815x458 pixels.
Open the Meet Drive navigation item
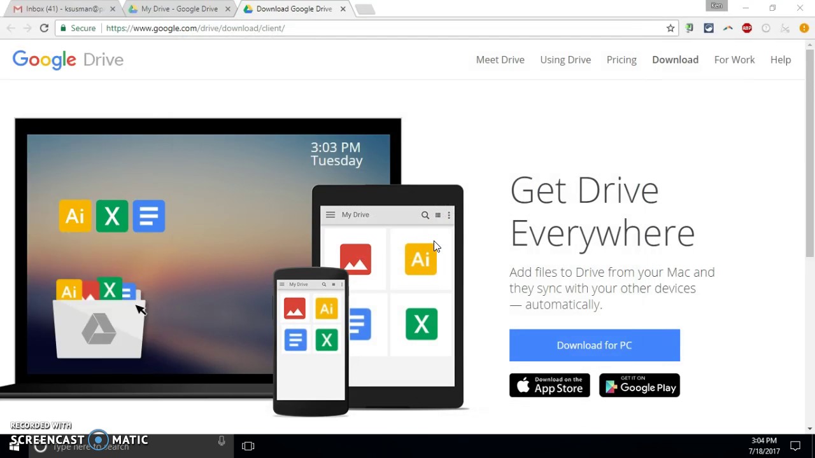500,60
